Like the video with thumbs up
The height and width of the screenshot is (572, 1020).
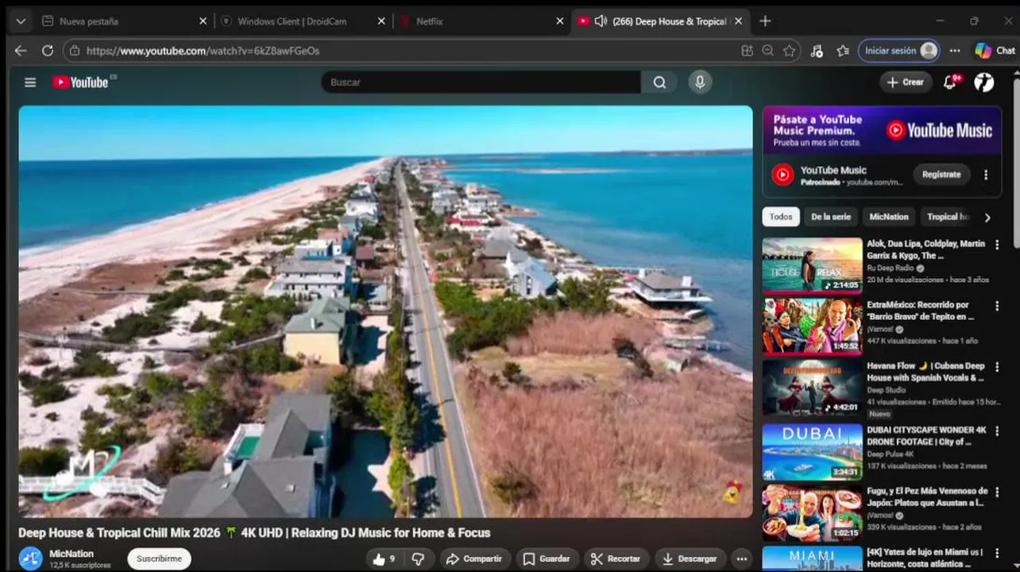[384, 558]
